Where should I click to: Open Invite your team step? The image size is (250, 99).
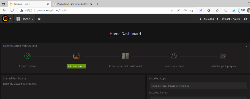click(x=174, y=66)
